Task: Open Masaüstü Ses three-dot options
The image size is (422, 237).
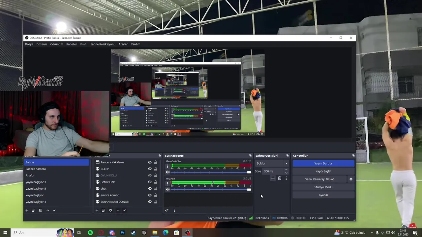Action: [167, 167]
